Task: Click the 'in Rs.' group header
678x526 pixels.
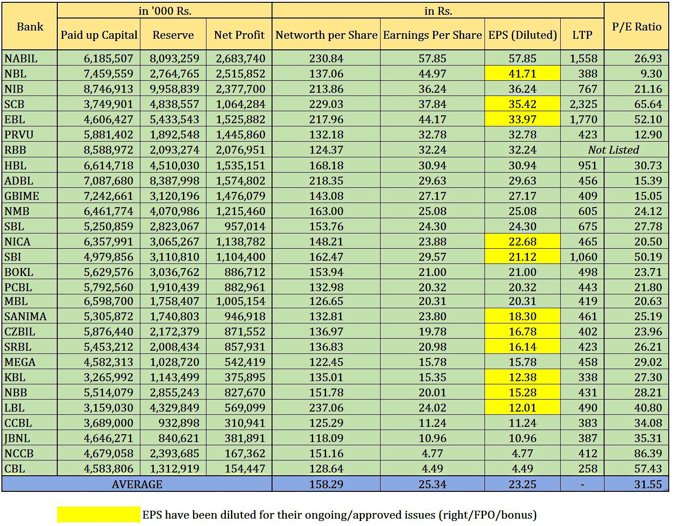Action: [x=438, y=11]
